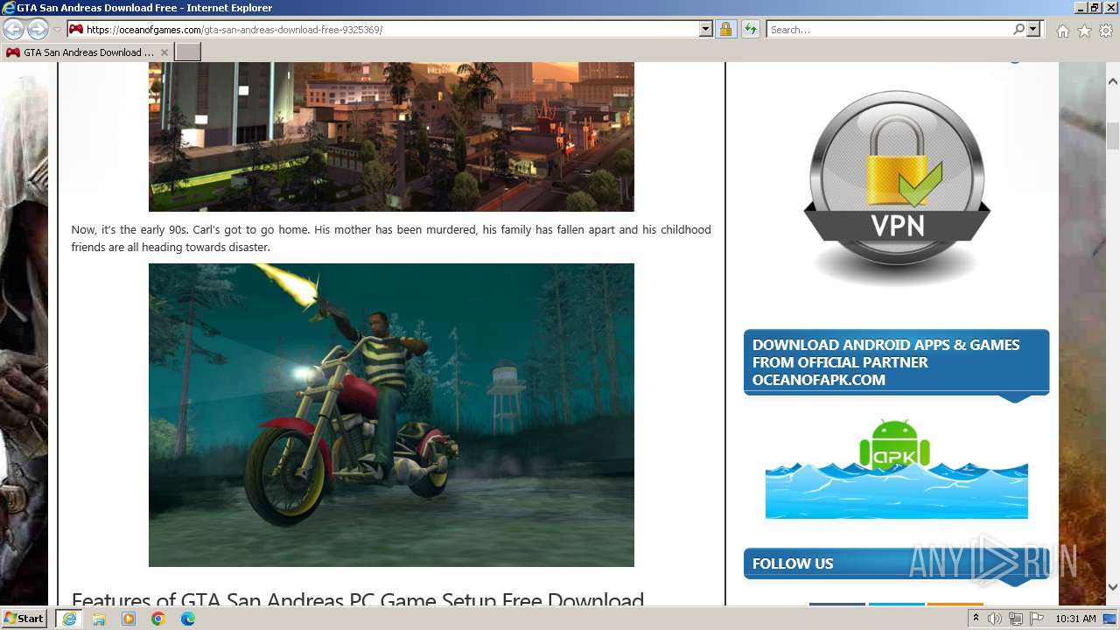Screen dimensions: 1120x630
Task: Click the 10:31 AM taskbar clock
Action: pos(1075,619)
